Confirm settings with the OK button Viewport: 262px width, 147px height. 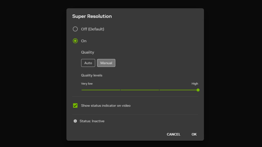(x=194, y=134)
